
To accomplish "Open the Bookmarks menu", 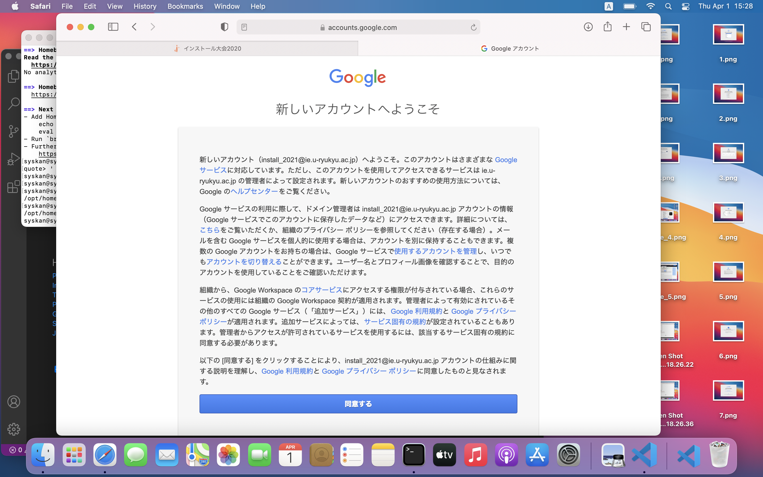I will pyautogui.click(x=185, y=6).
